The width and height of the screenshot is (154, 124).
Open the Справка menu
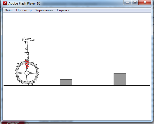[63, 10]
